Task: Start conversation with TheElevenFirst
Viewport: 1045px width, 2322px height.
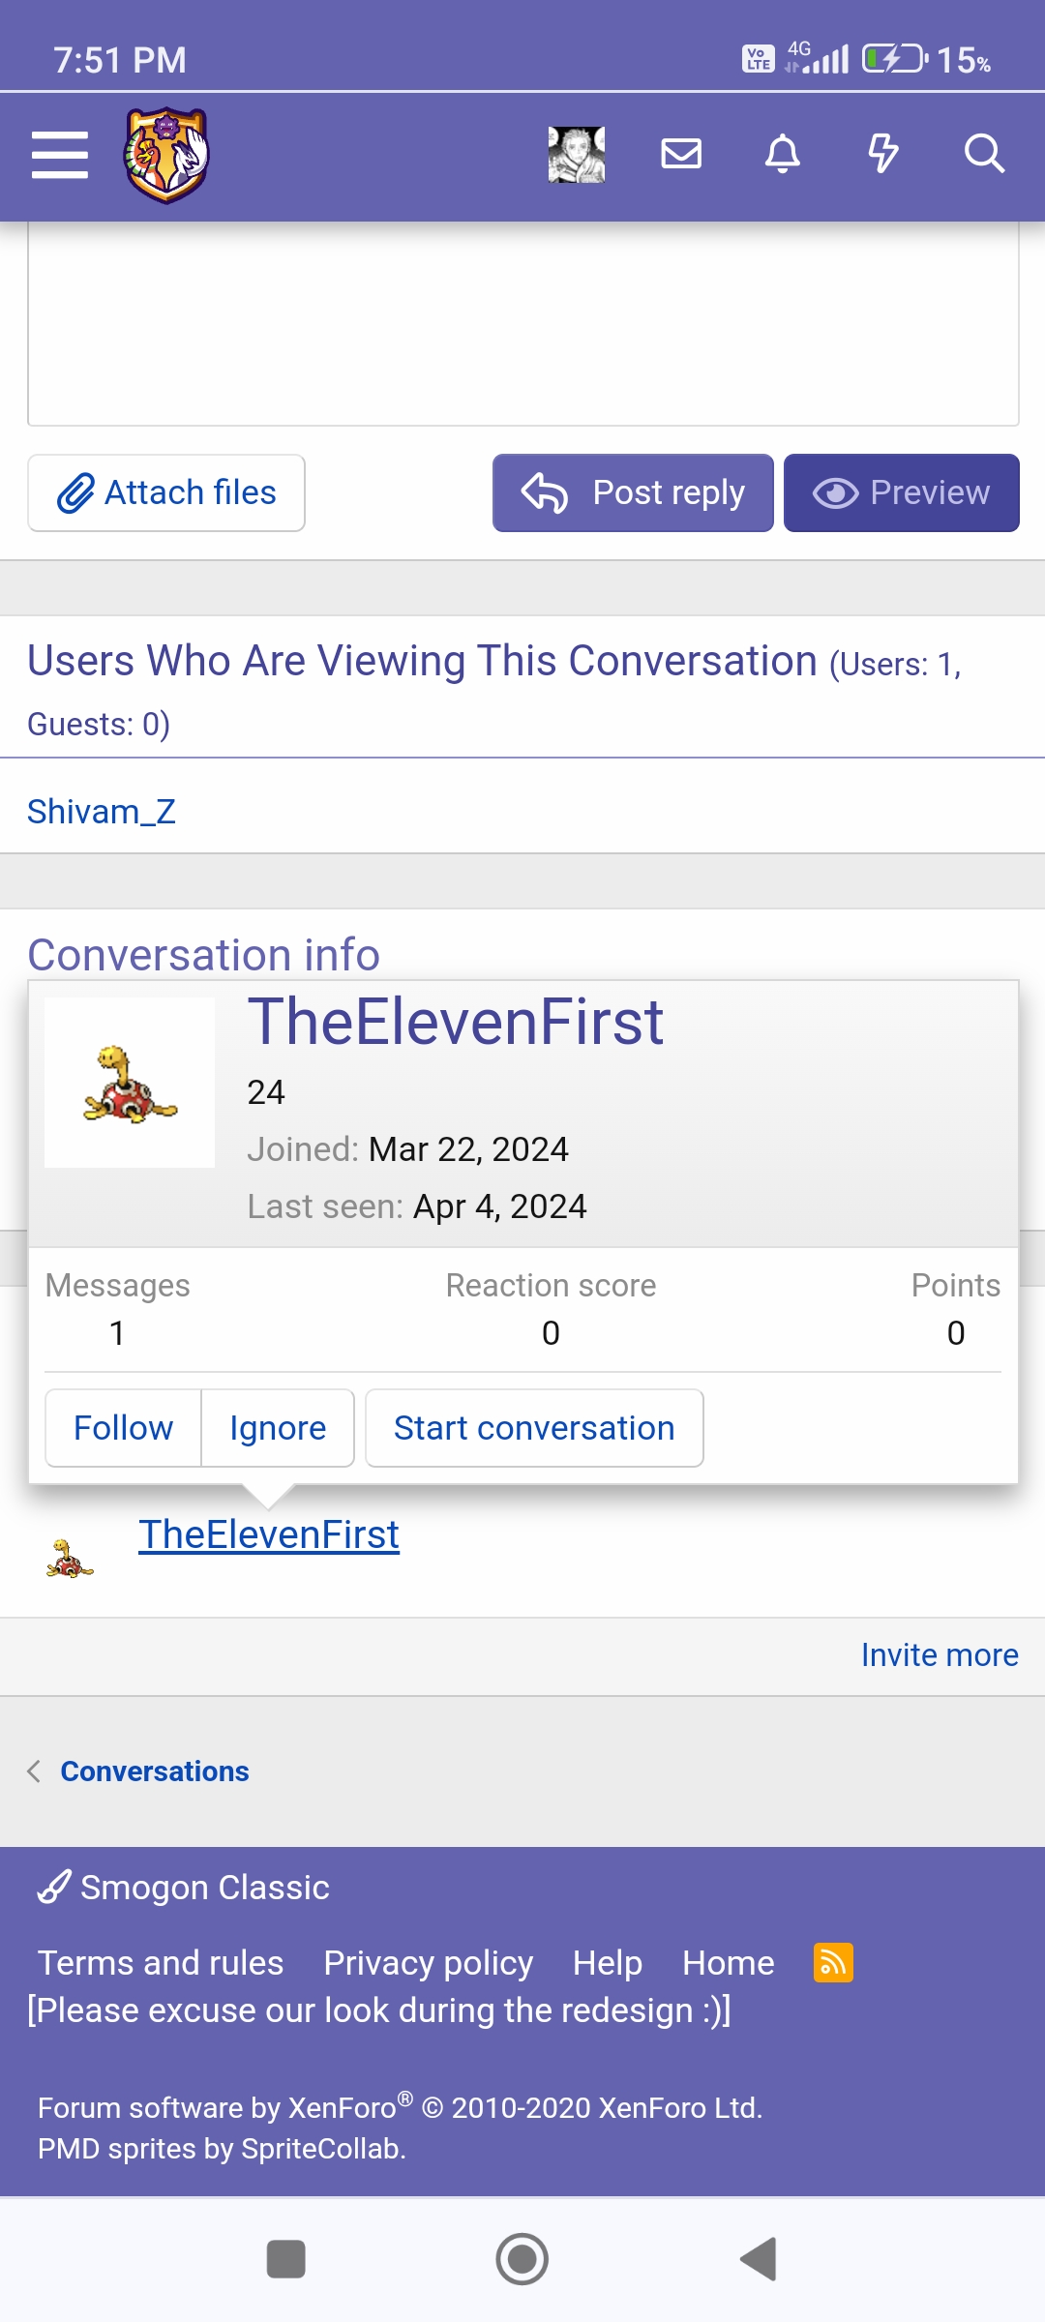Action: tap(534, 1428)
